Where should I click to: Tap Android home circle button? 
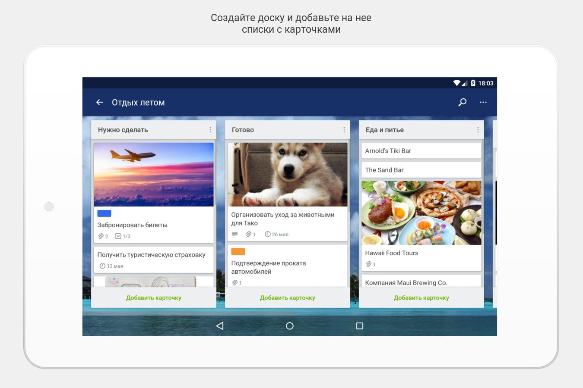click(x=290, y=326)
